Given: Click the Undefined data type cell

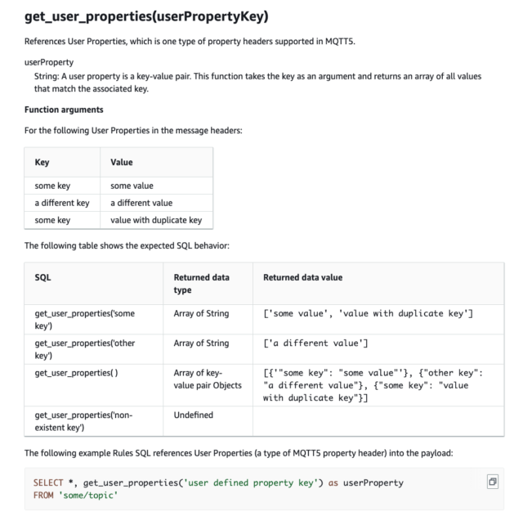Looking at the screenshot, I should pyautogui.click(x=194, y=415).
